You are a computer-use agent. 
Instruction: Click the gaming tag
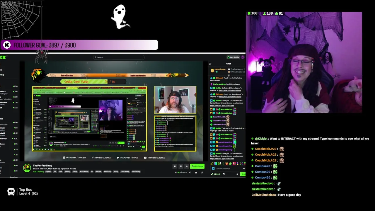tap(67, 172)
